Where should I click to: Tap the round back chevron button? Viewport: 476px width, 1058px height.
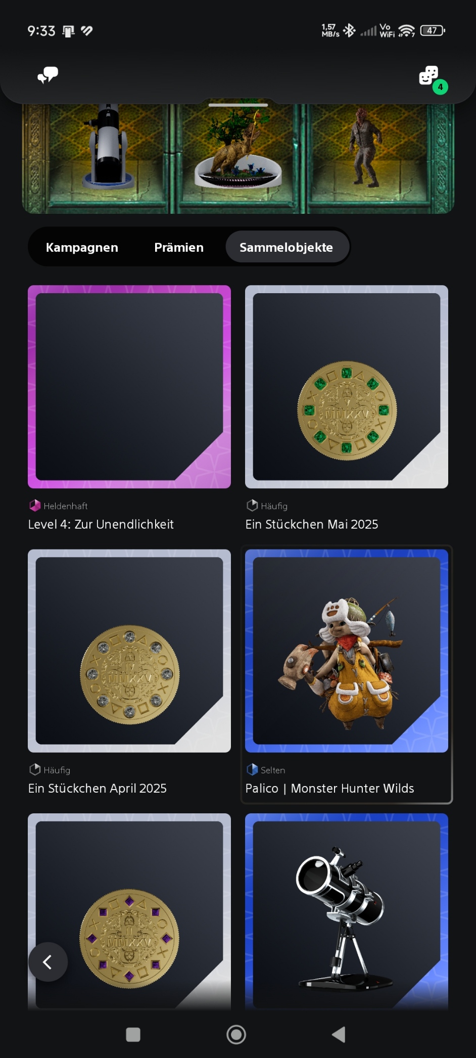[48, 962]
